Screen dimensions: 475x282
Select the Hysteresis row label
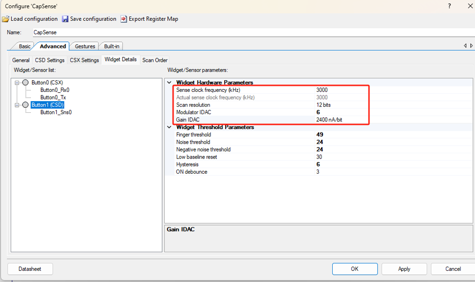[187, 164]
